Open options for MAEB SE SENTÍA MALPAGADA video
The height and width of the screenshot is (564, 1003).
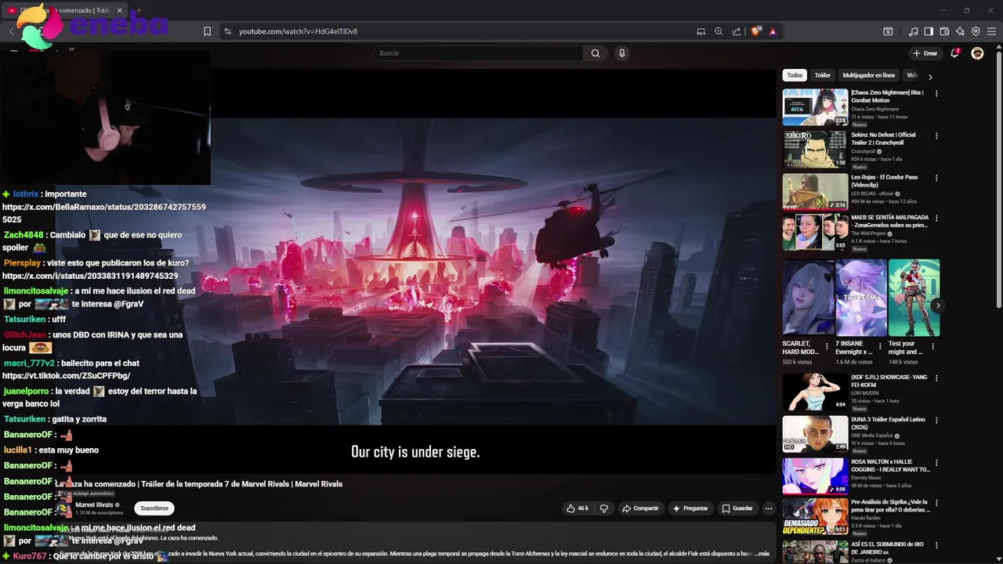[936, 218]
